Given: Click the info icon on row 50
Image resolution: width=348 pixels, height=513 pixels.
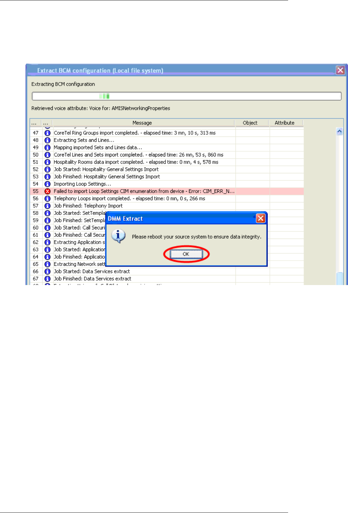Looking at the screenshot, I should (48, 155).
